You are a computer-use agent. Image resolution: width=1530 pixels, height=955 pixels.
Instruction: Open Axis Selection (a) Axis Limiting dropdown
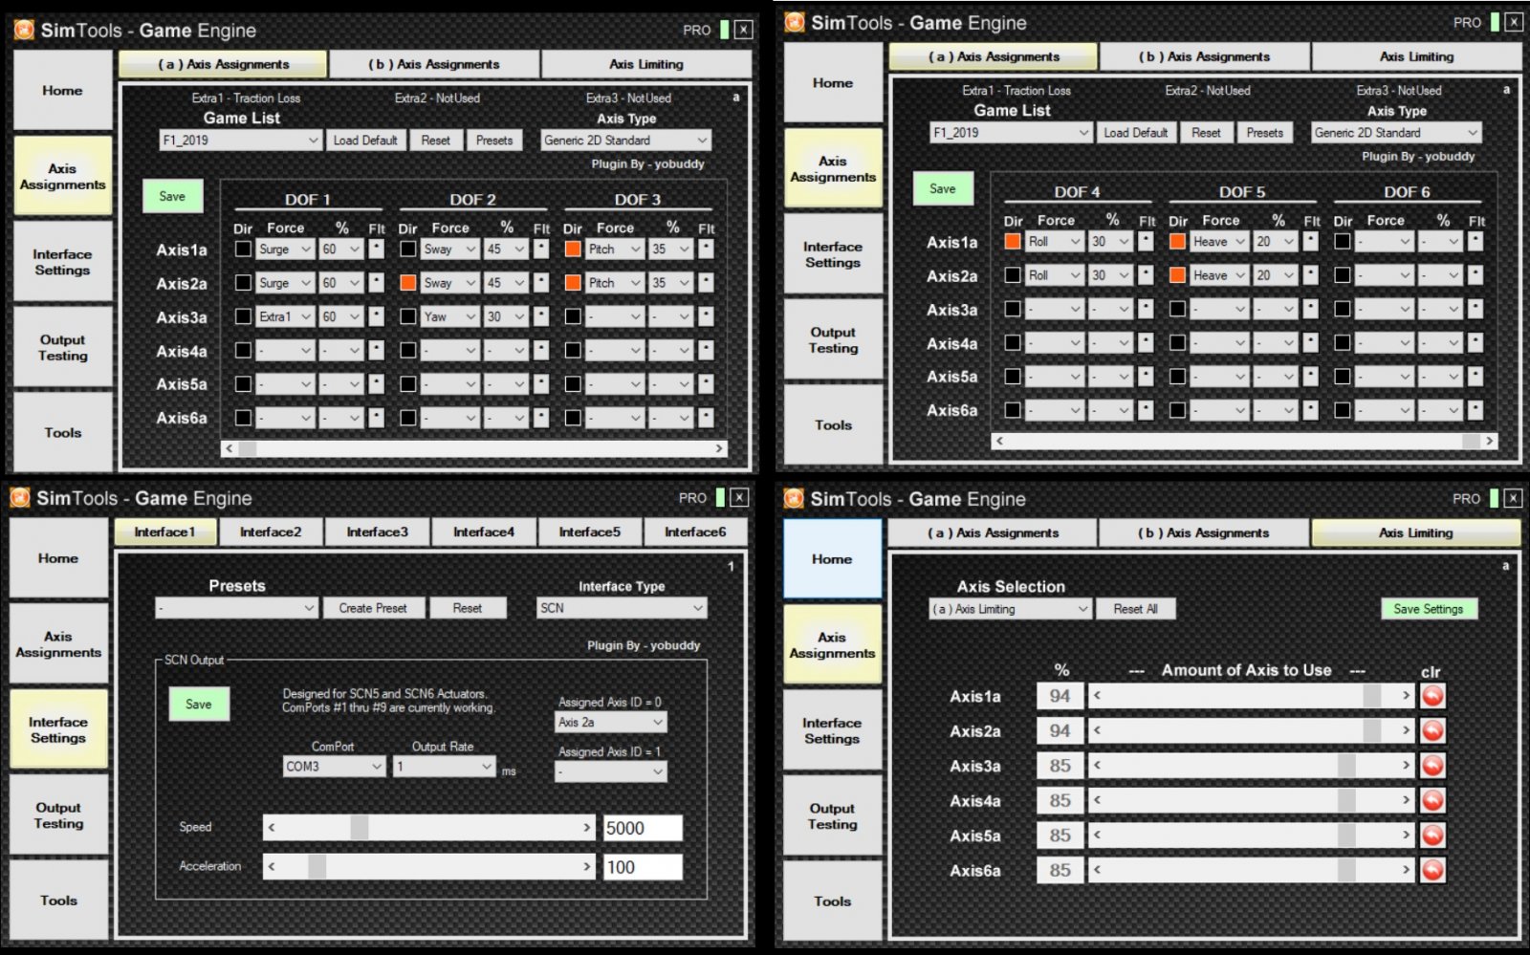[x=1010, y=609]
